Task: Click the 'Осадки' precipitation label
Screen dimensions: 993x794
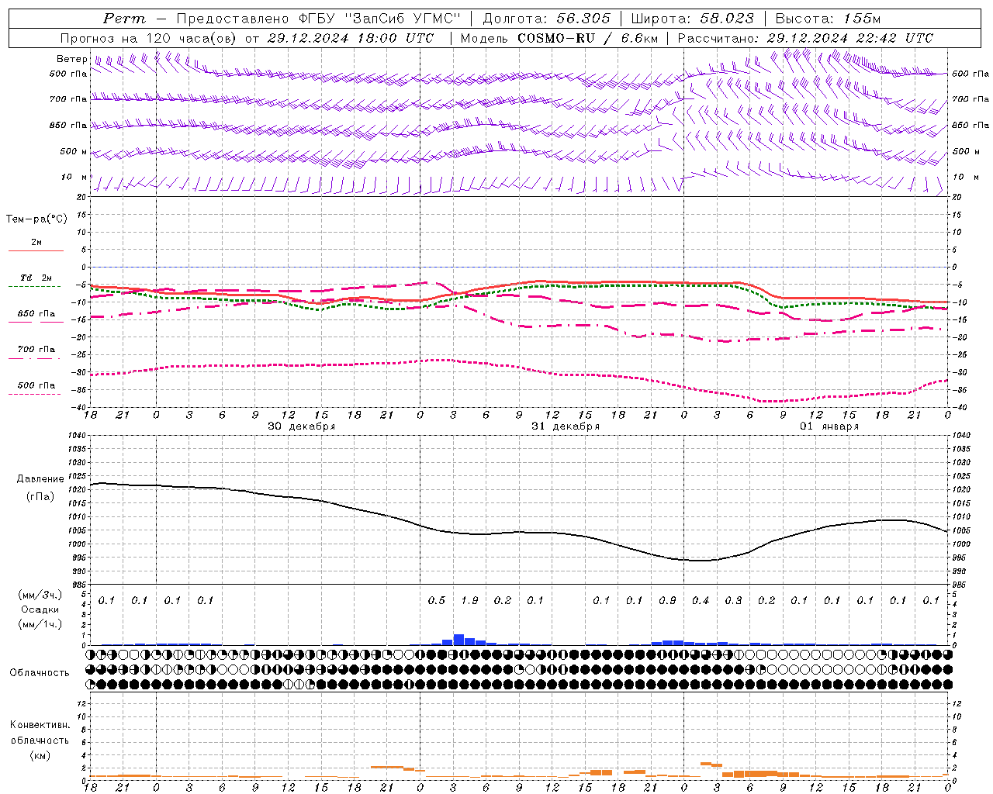Action: [40, 610]
